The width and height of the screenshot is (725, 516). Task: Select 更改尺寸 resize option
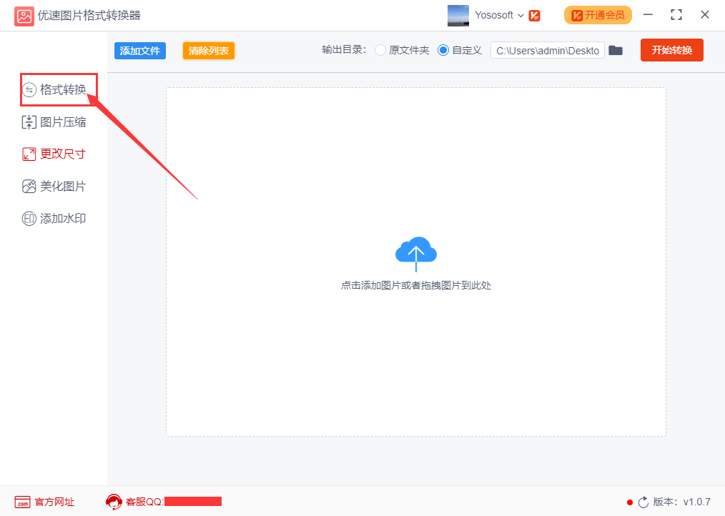54,154
